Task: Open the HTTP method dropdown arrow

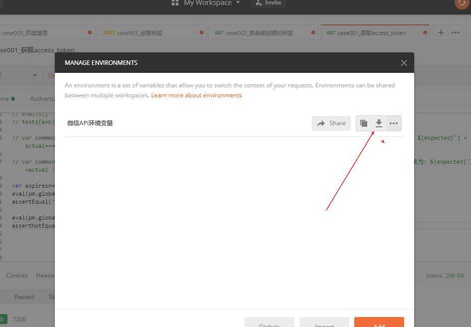Action: click(x=35, y=75)
